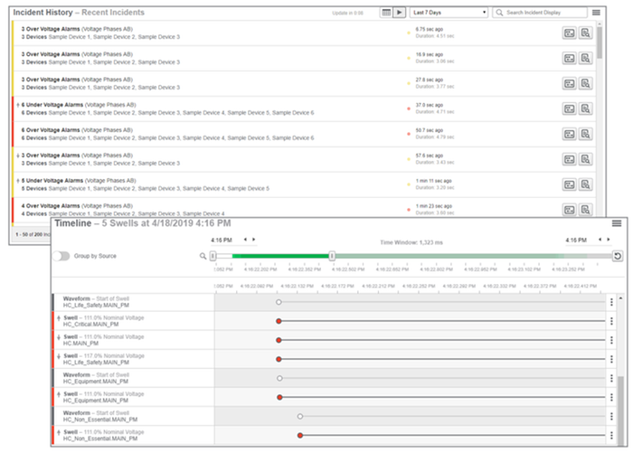This screenshot has width=633, height=453.
Task: Open timeline analysis for the 50.7 sec ago incident
Action: click(x=569, y=134)
